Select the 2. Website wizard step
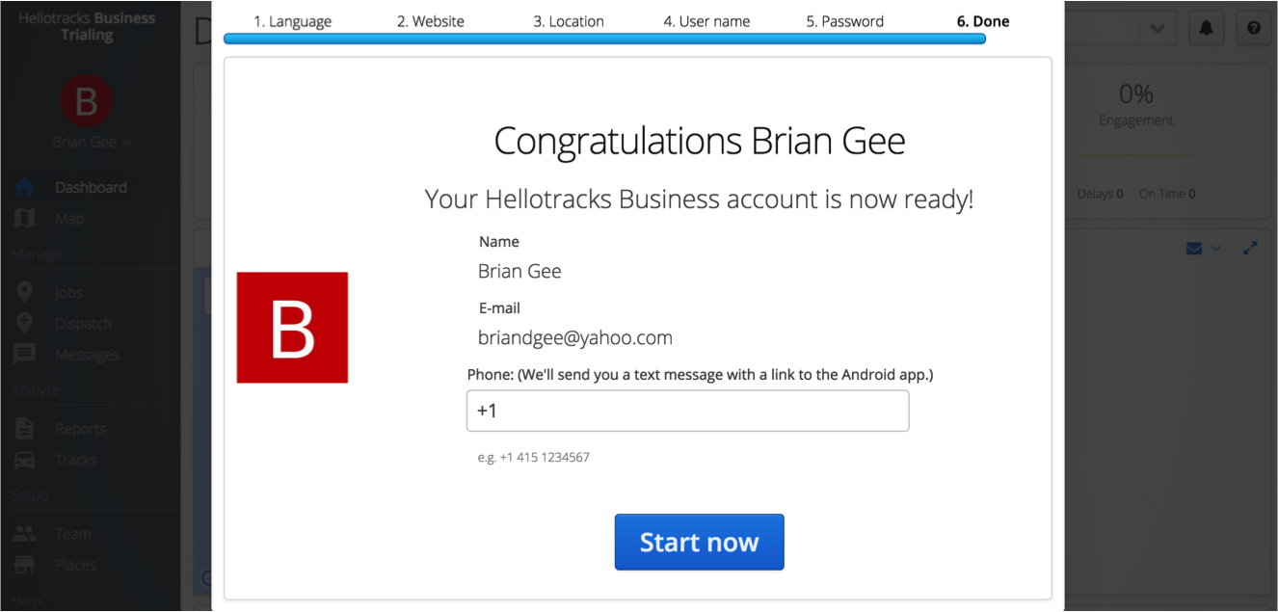The image size is (1278, 612). [x=430, y=21]
